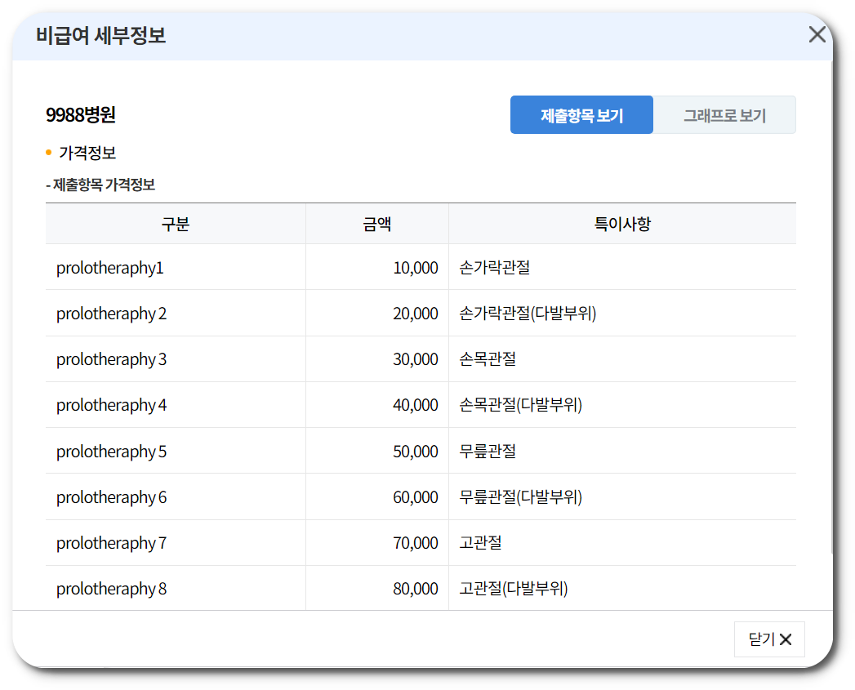Click the orange bullet beside 가격정보
This screenshot has height=690, width=855.
47,152
